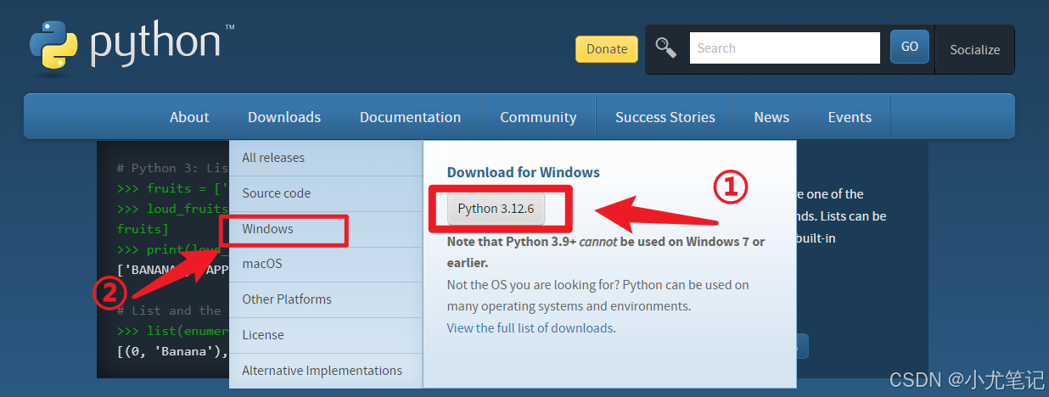Select Source code in Downloads submenu
This screenshot has height=397, width=1049.
(326, 193)
